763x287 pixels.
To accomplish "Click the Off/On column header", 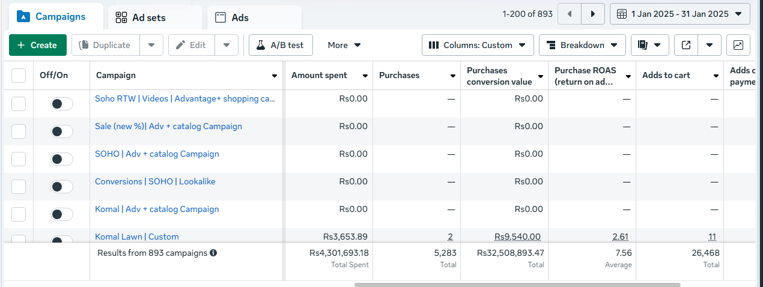I will pyautogui.click(x=54, y=76).
